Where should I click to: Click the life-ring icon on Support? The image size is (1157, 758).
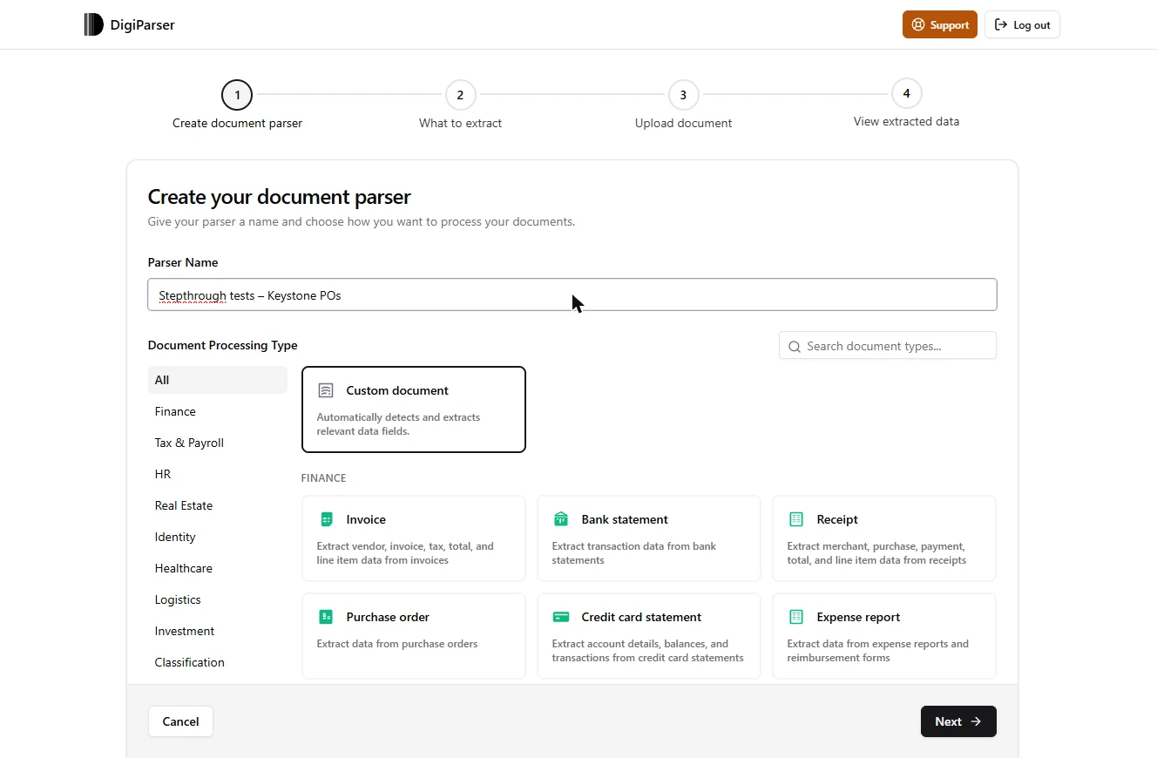(x=918, y=24)
